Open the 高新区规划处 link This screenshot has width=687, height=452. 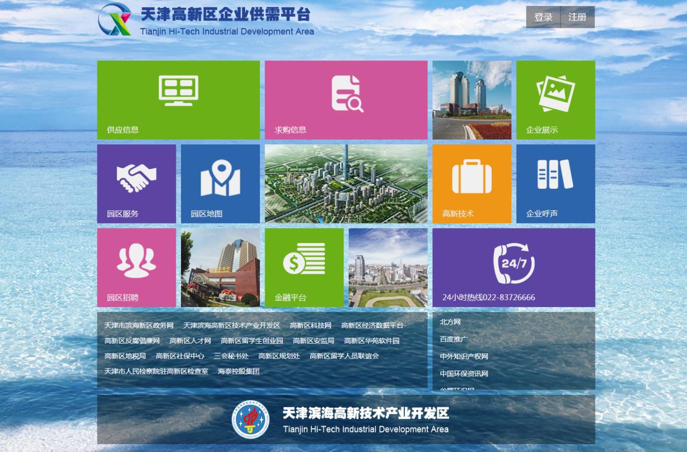point(279,356)
